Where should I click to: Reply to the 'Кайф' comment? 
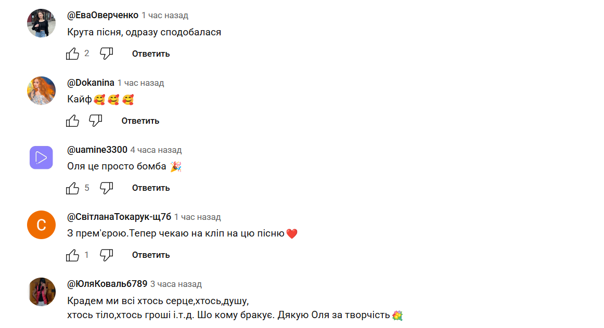click(140, 121)
